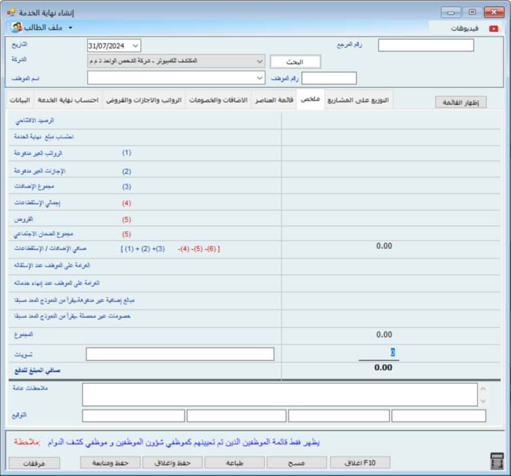Click the القروض loans row label

pyautogui.click(x=23, y=219)
